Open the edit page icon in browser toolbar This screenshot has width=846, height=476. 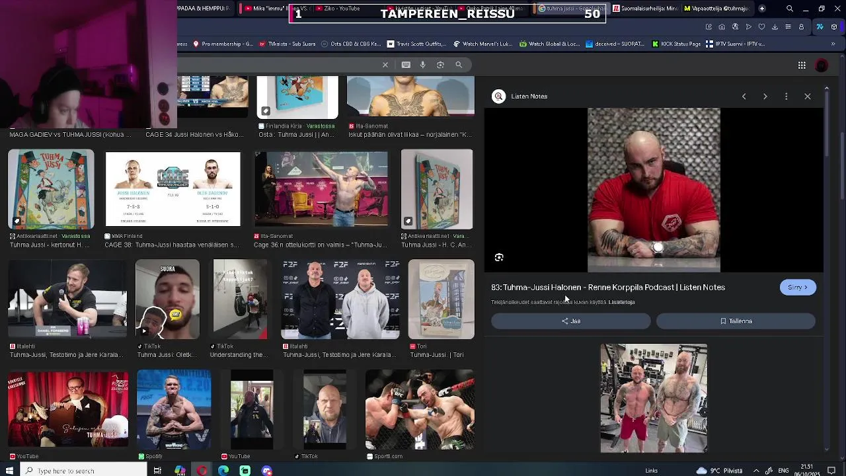click(709, 27)
